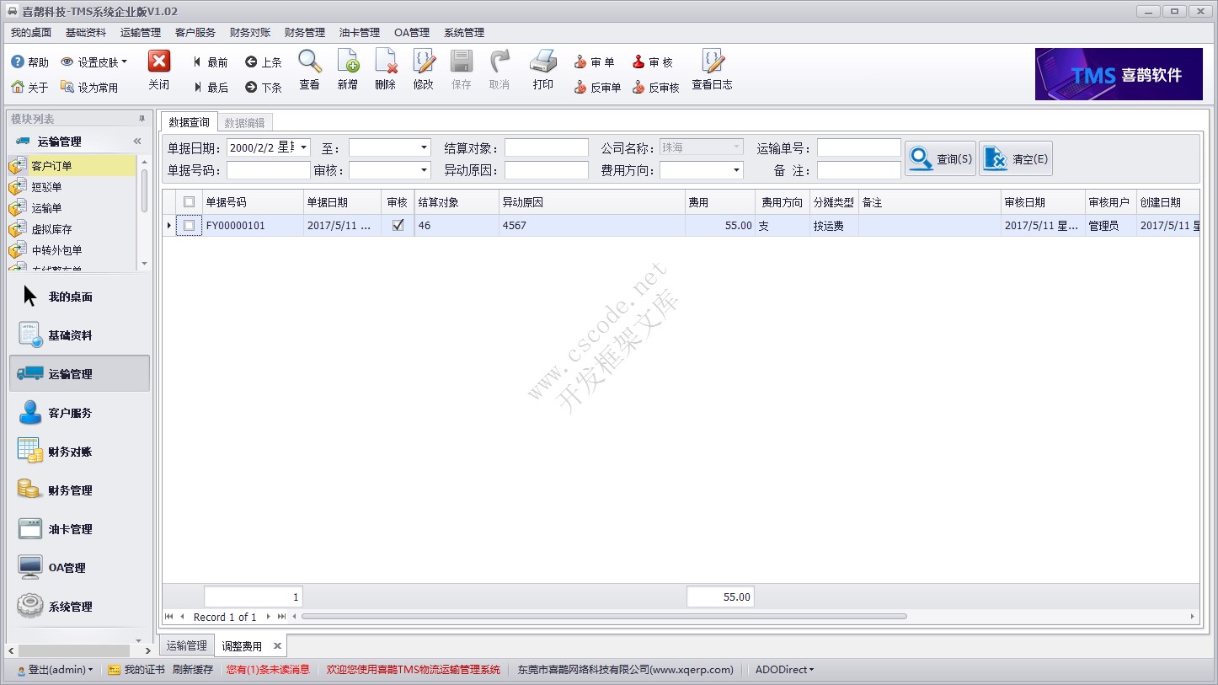1218x685 pixels.
Task: Open the 客户服务 menu
Action: point(195,33)
